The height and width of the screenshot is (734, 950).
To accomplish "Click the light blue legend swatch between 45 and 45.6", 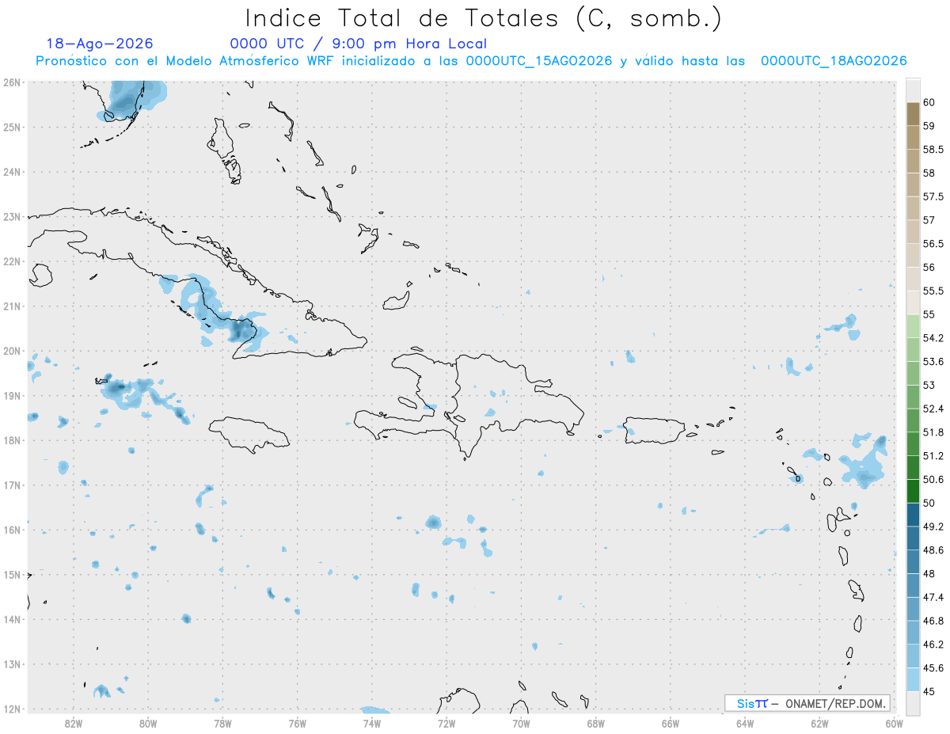I will click(913, 679).
